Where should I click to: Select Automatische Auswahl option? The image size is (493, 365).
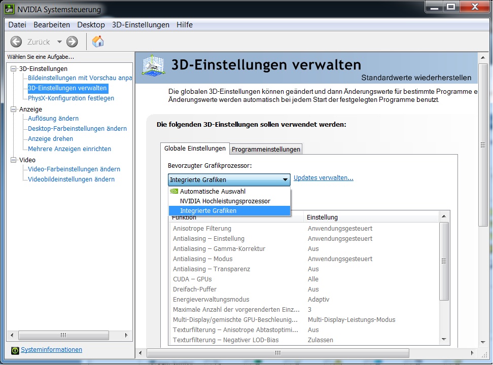tap(229, 191)
